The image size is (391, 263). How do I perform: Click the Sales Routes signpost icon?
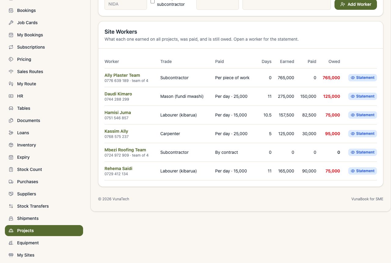click(11, 72)
